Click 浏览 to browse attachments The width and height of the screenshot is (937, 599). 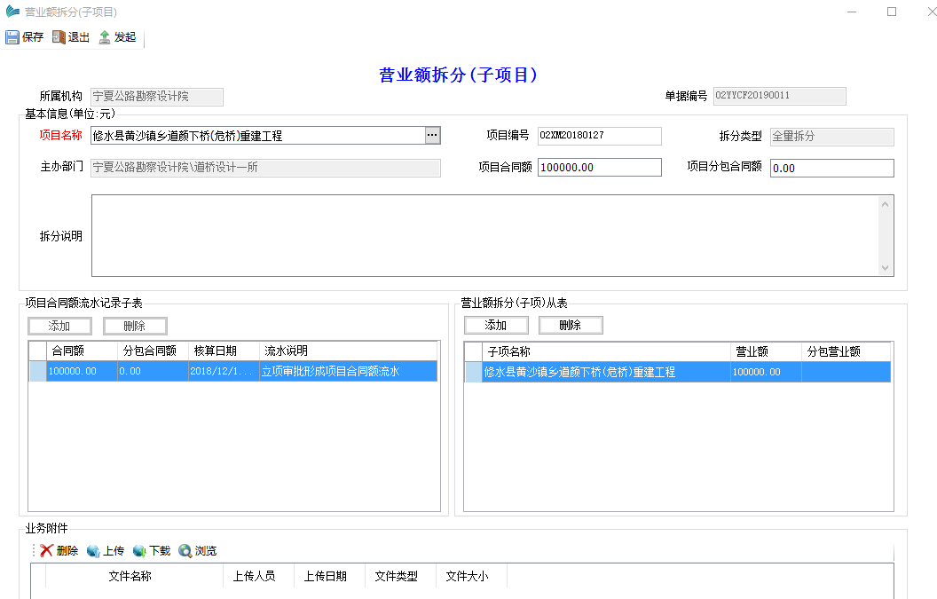198,550
